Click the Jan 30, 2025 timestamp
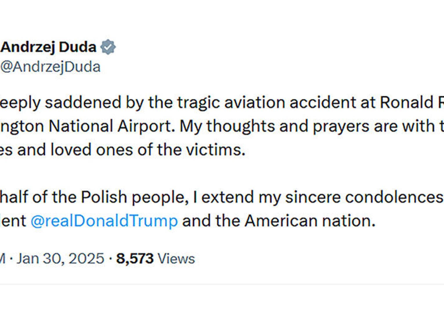Viewport: 444px width, 334px height. coord(60,258)
